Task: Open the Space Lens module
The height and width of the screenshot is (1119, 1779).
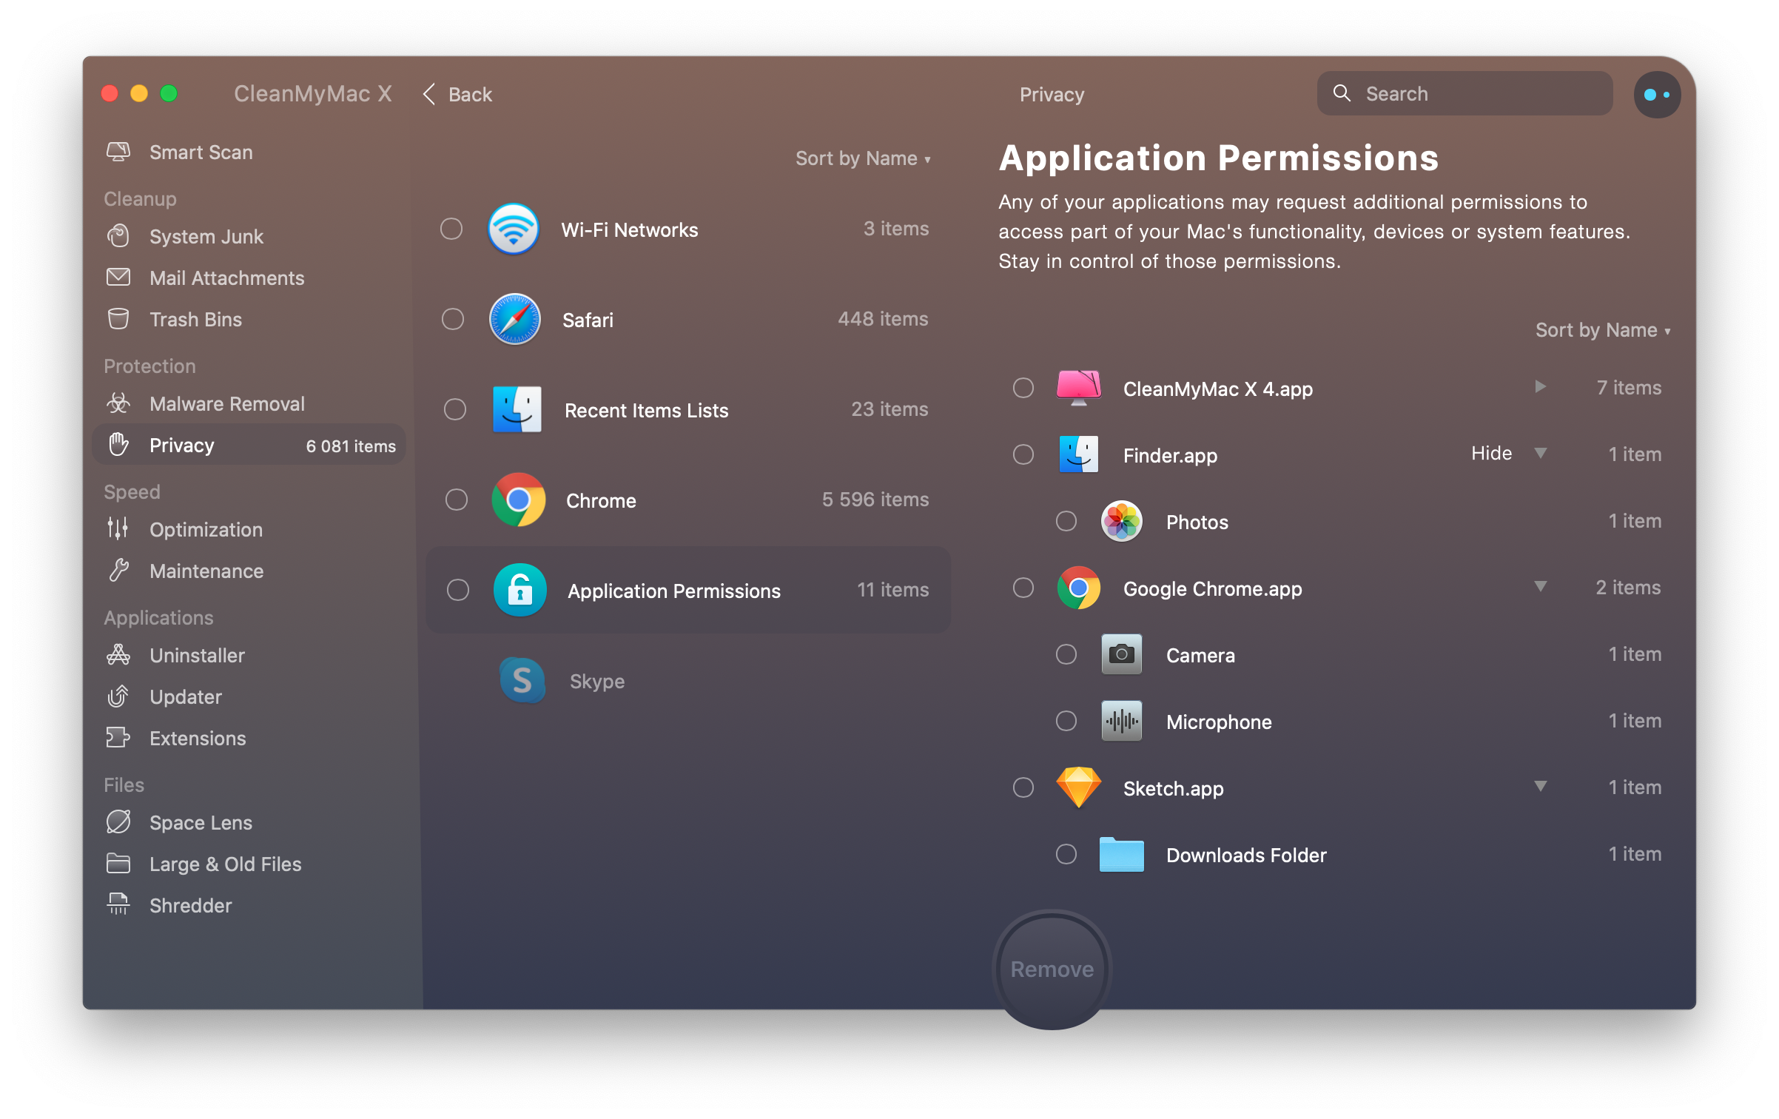Action: click(249, 823)
